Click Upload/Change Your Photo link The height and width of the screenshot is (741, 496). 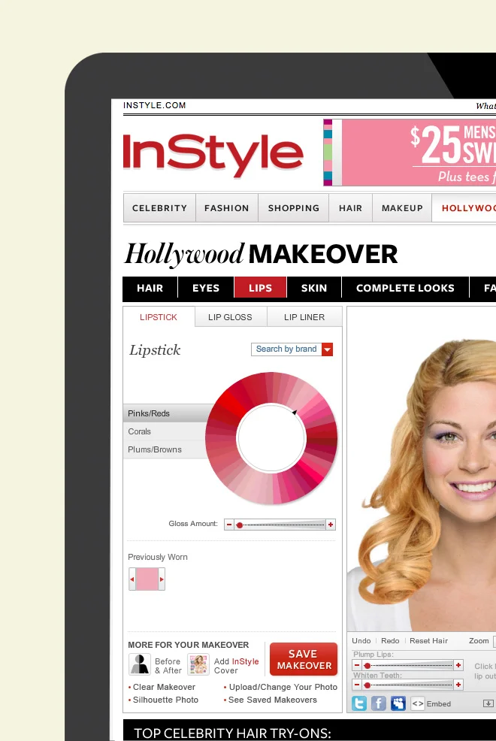pyautogui.click(x=283, y=687)
